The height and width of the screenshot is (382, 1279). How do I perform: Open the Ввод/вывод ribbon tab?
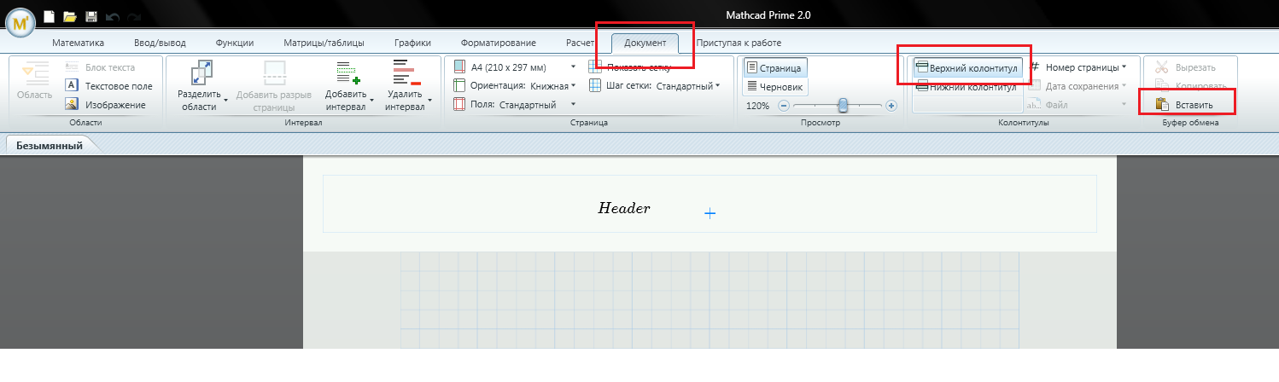[x=160, y=43]
